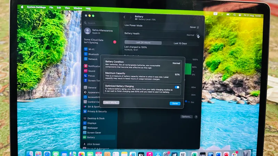Select Notifications in the sidebar
Viewport: 278px width, 156px height.
pyautogui.click(x=92, y=66)
